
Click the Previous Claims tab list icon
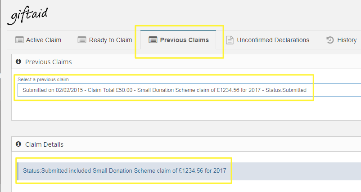coord(153,40)
